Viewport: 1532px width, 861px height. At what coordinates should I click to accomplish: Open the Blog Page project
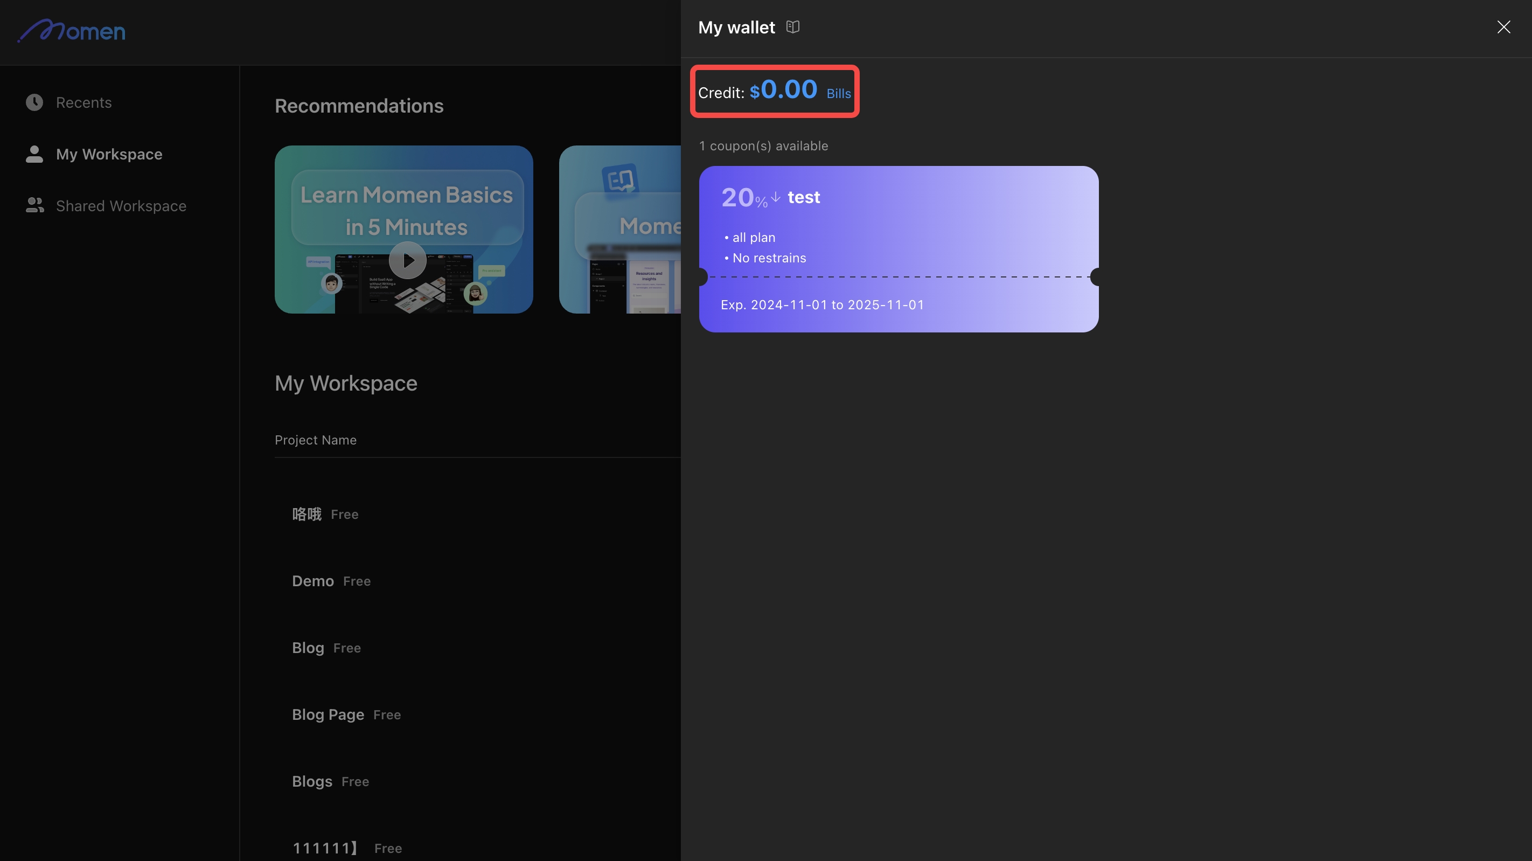(328, 714)
